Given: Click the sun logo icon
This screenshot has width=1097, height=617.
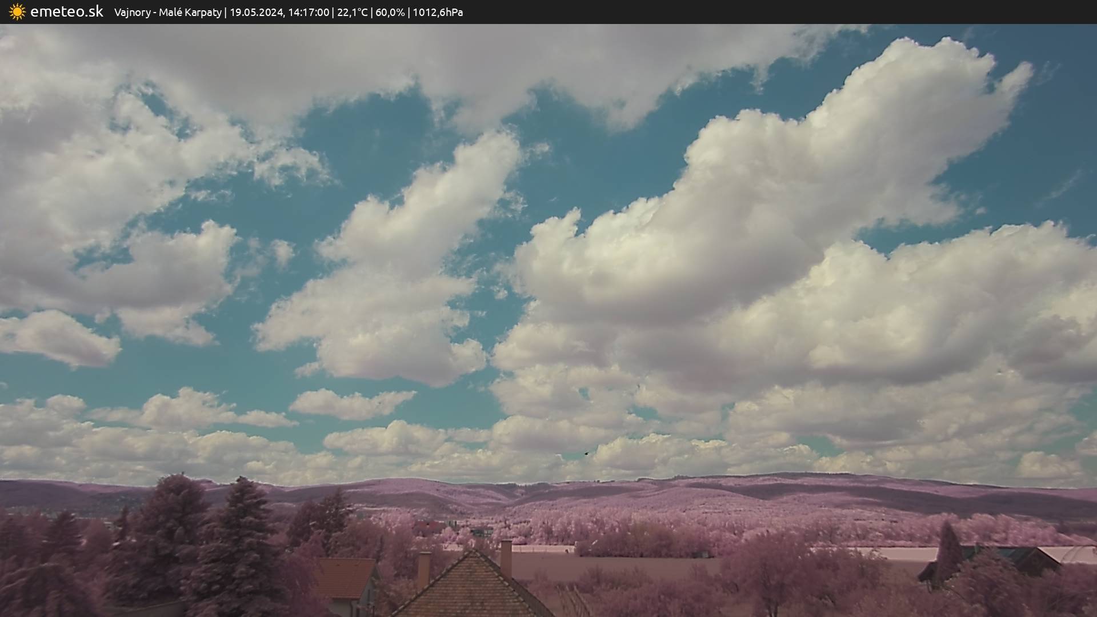Looking at the screenshot, I should pos(17,12).
